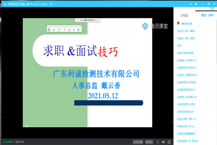Click the side panel collapse handle
217x145 pixels.
(x=173, y=119)
